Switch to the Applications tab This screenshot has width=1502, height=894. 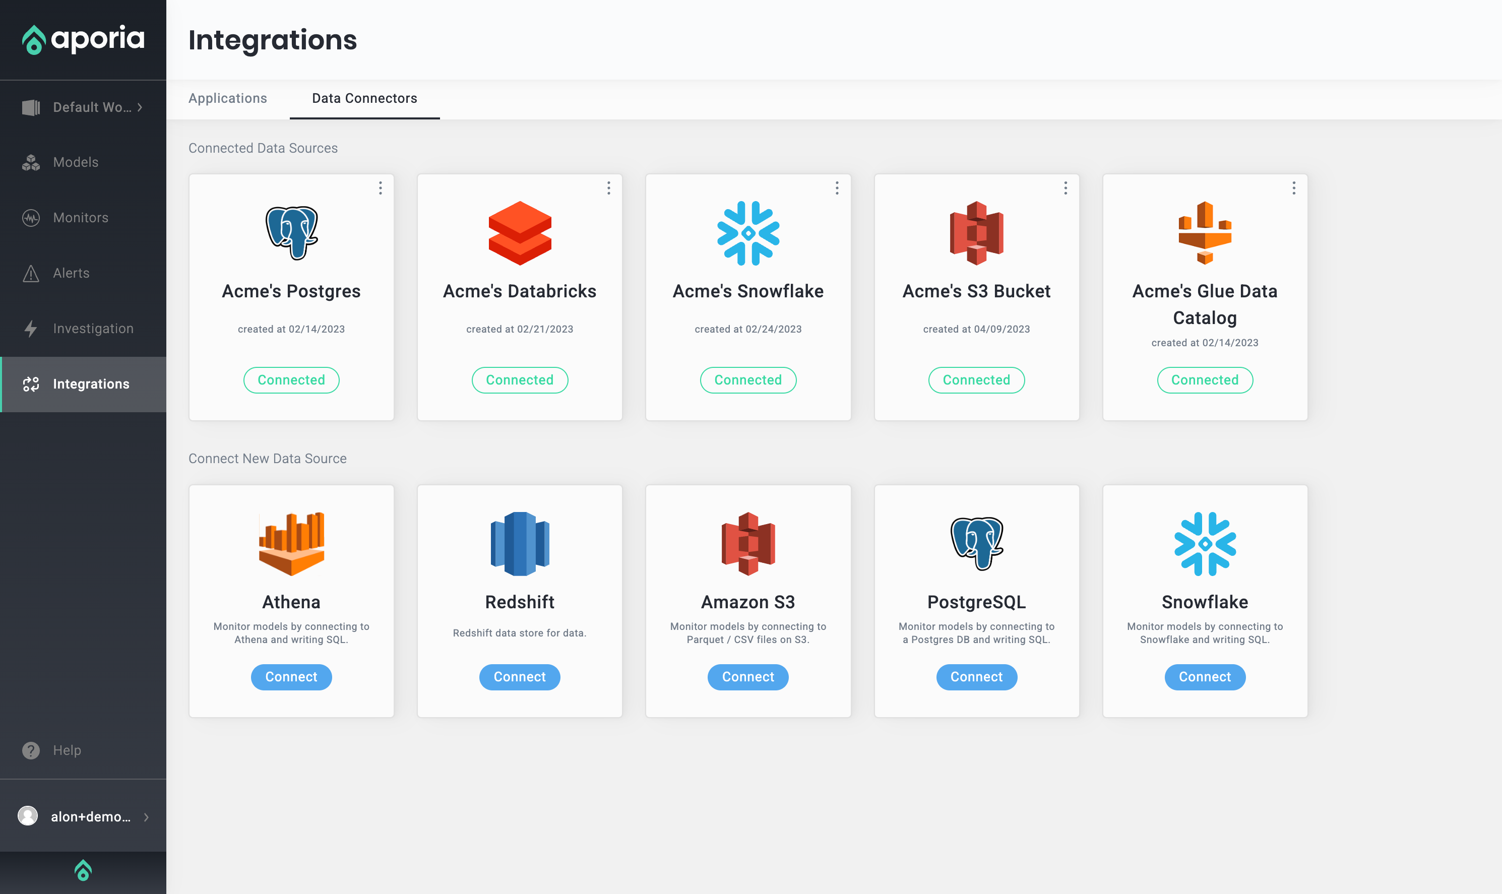click(228, 98)
